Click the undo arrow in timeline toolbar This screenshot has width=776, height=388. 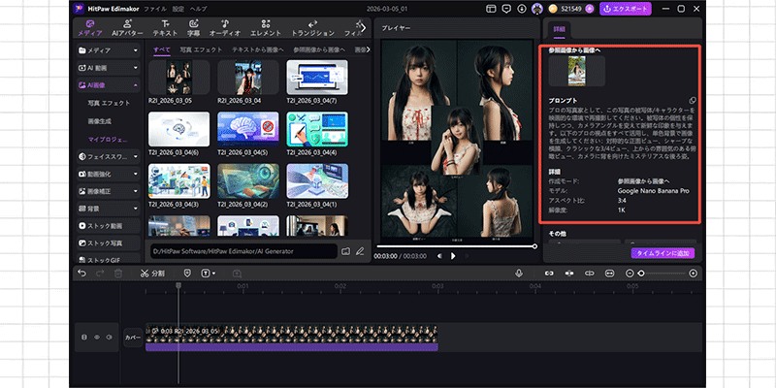[82, 274]
